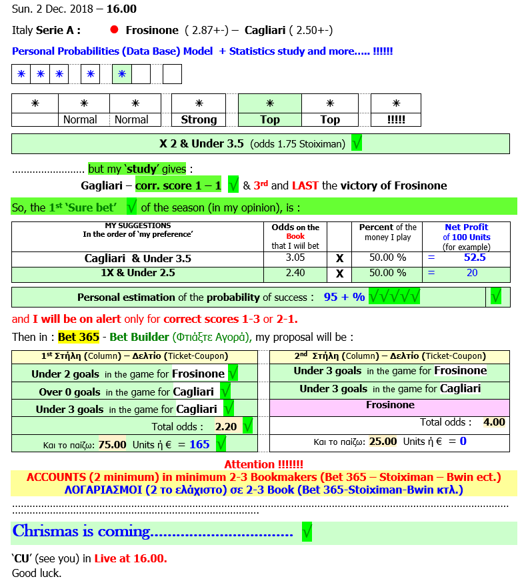Viewport: 526px width, 581px height.
Task: Click the yellow-highlighted Bet 365 text
Action: pos(79,337)
